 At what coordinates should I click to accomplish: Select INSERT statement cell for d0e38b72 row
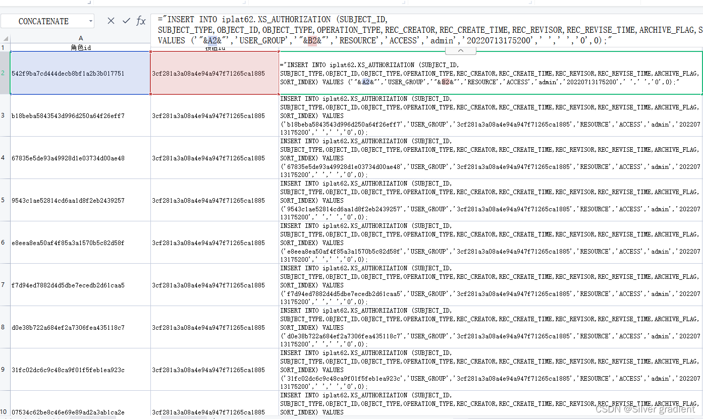pos(491,327)
